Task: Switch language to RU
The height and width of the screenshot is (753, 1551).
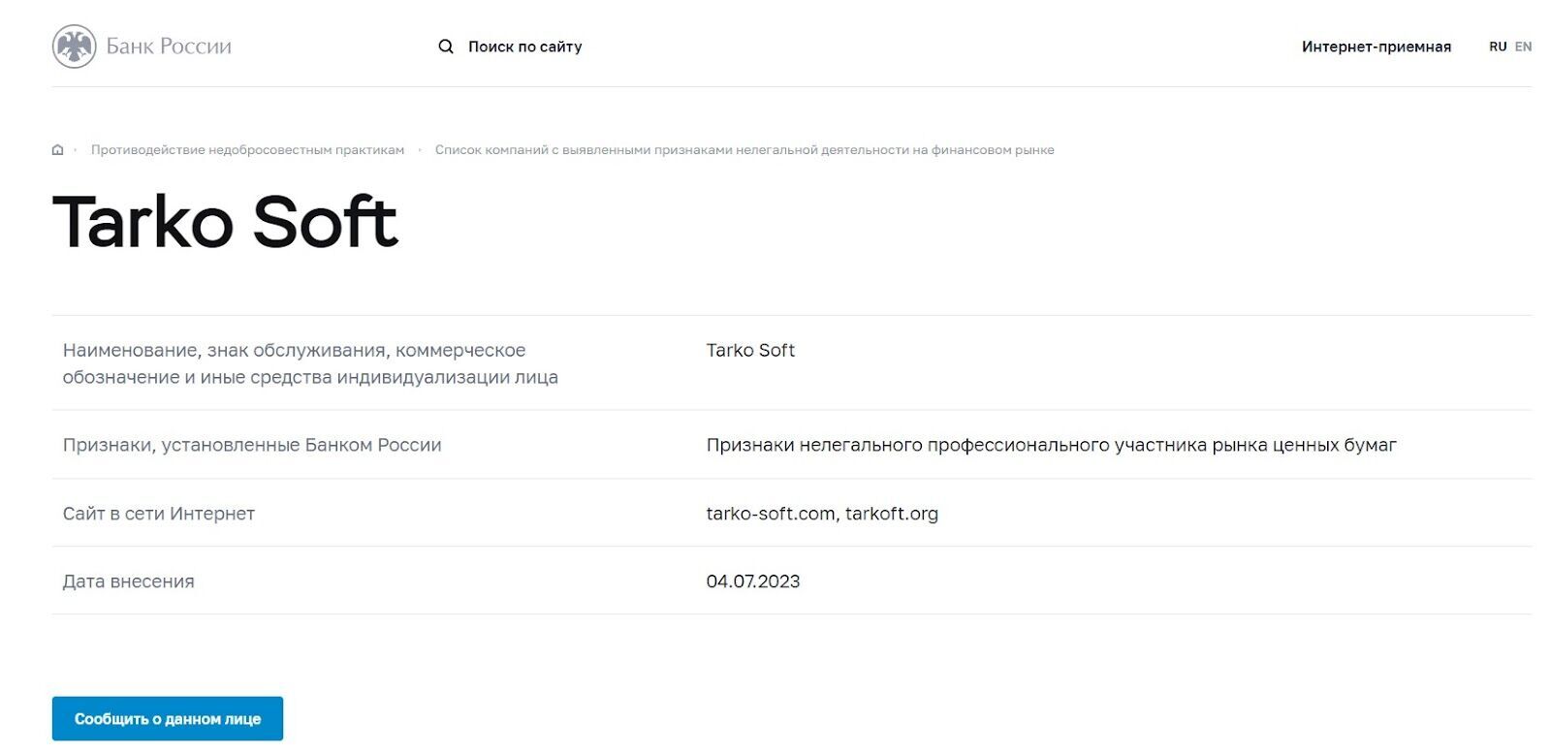Action: 1498,47
